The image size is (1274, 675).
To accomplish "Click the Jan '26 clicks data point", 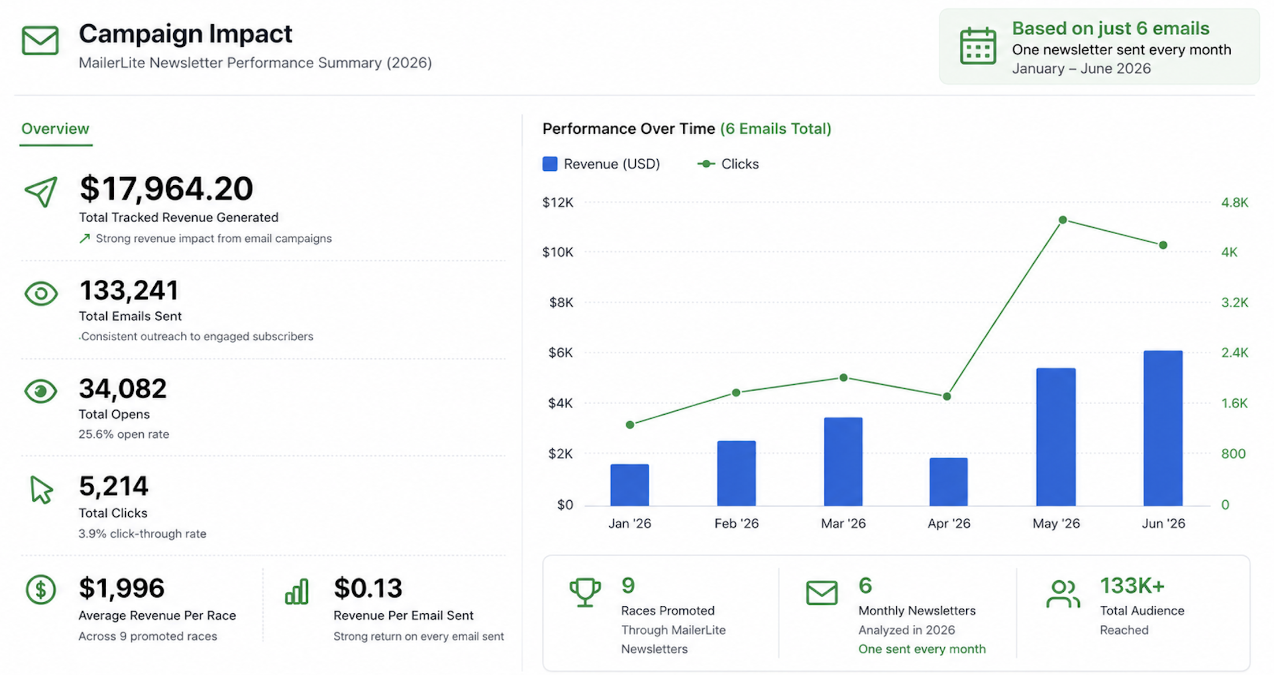I will (x=630, y=425).
